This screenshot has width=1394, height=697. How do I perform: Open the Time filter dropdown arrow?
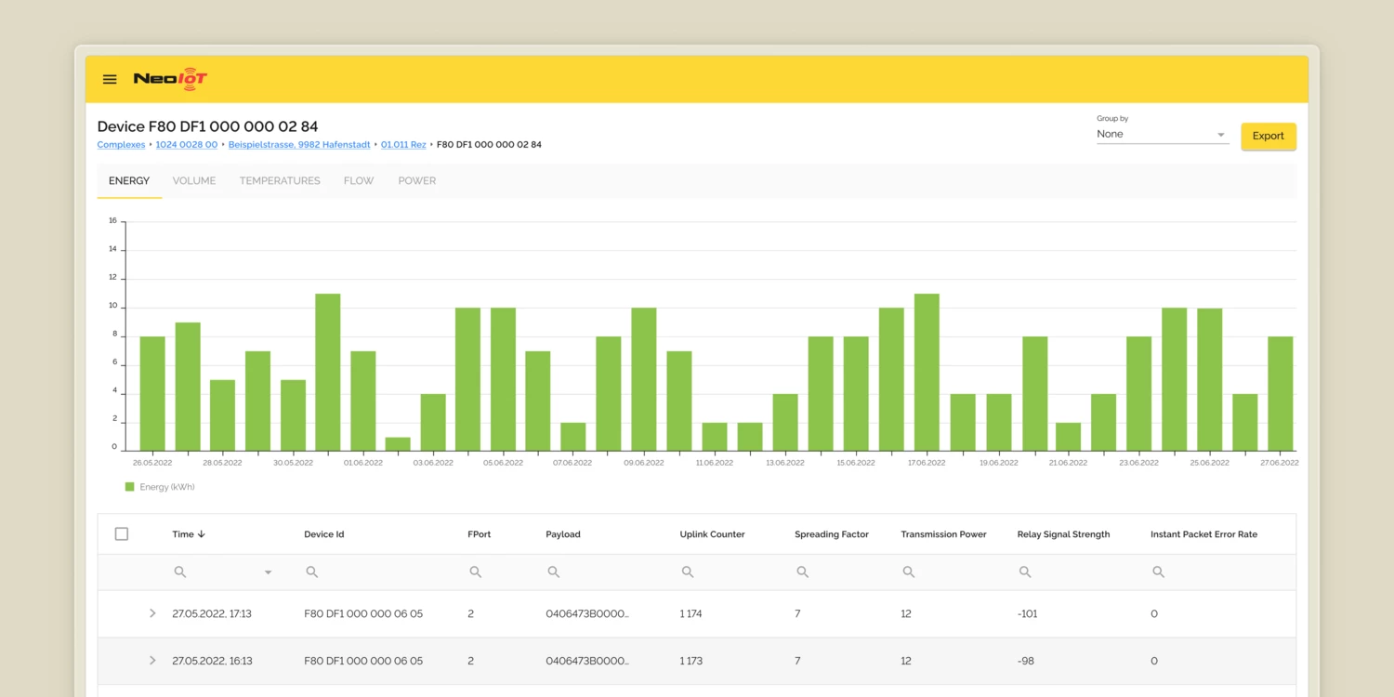269,572
